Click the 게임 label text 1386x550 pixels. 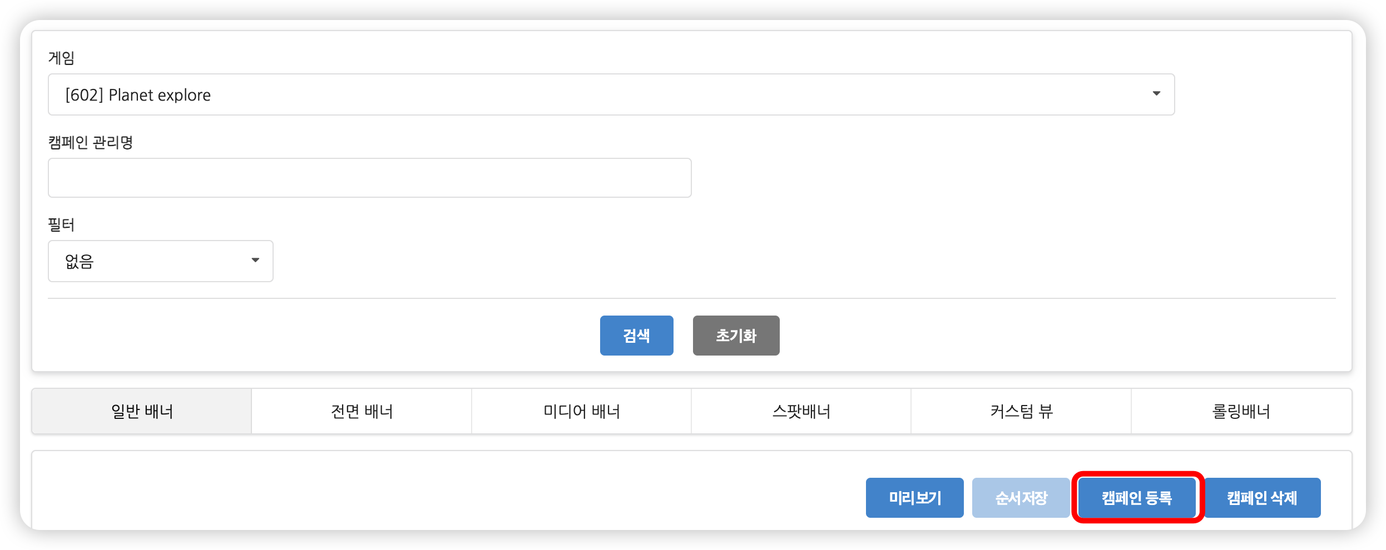(x=61, y=58)
